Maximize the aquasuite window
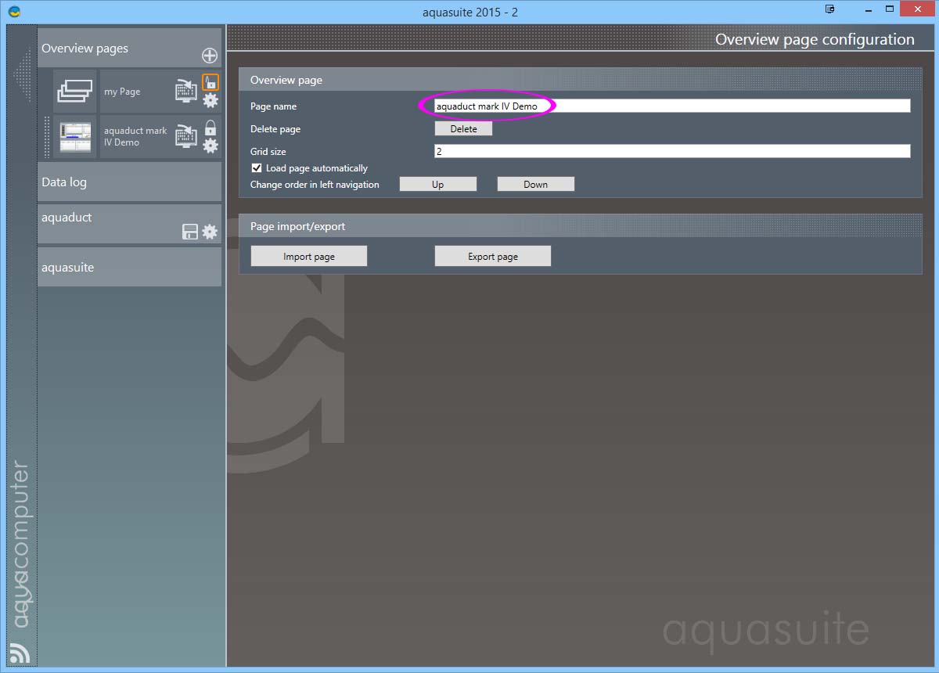Viewport: 939px width, 673px height. point(889,9)
